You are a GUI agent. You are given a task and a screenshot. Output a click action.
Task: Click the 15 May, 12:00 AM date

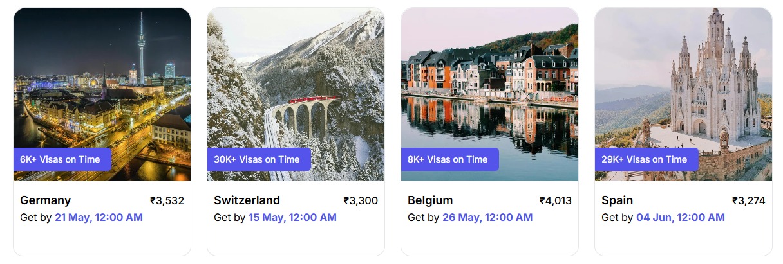point(292,218)
